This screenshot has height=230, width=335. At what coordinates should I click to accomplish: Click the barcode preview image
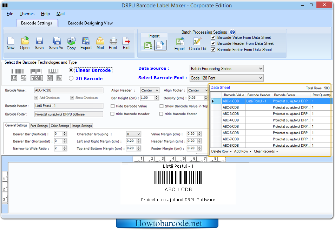tap(178, 178)
